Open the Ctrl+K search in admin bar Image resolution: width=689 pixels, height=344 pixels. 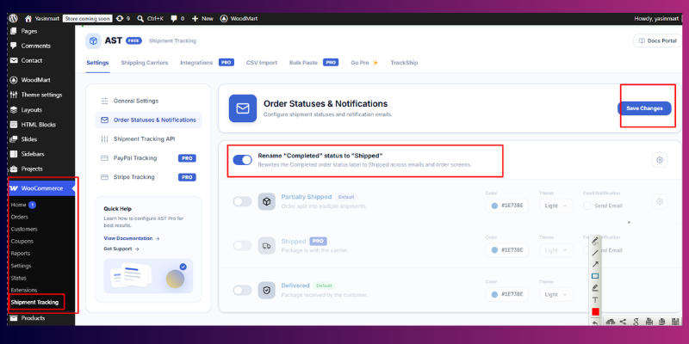tap(150, 18)
